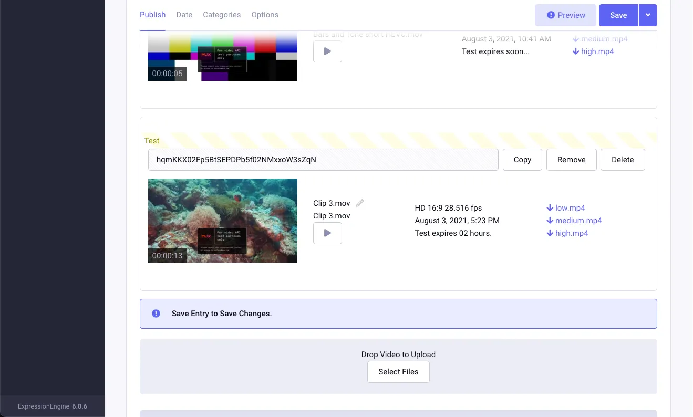Play the Bars and Tone video
693x417 pixels.
click(327, 51)
